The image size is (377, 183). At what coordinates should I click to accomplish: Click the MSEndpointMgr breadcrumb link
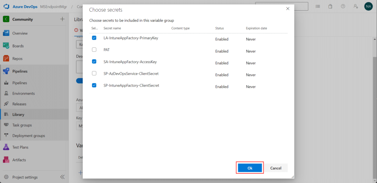[x=53, y=7]
